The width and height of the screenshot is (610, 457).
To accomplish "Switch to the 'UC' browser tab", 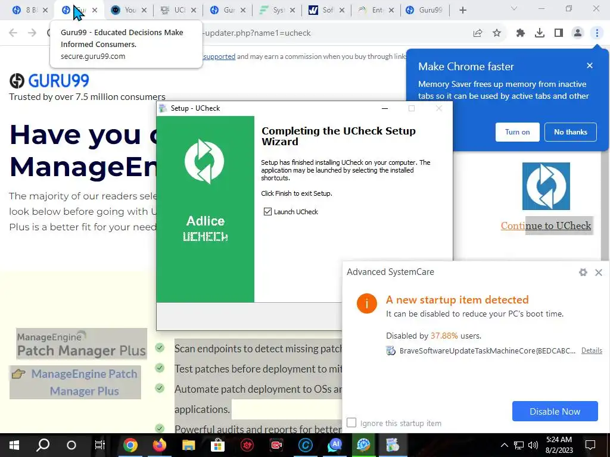I will (178, 10).
